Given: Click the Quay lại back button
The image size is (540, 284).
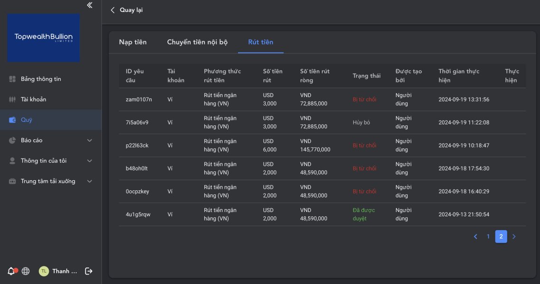Looking at the screenshot, I should [126, 10].
